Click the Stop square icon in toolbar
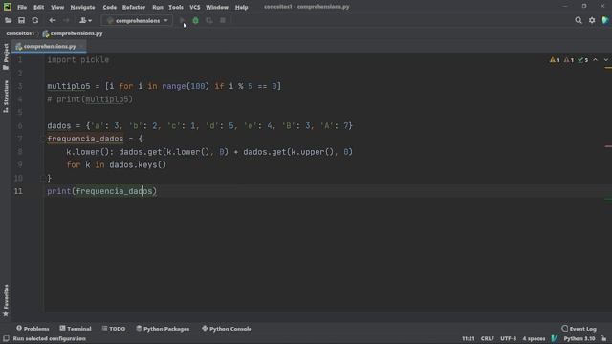This screenshot has width=612, height=344. click(223, 20)
